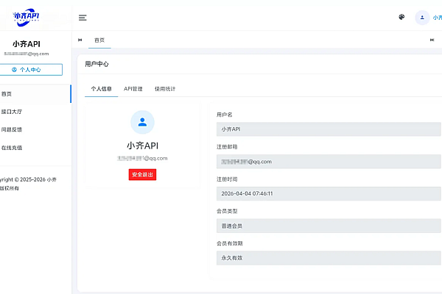Image resolution: width=442 pixels, height=294 pixels.
Task: Select 首页 in the sidebar menu
Action: coord(35,94)
